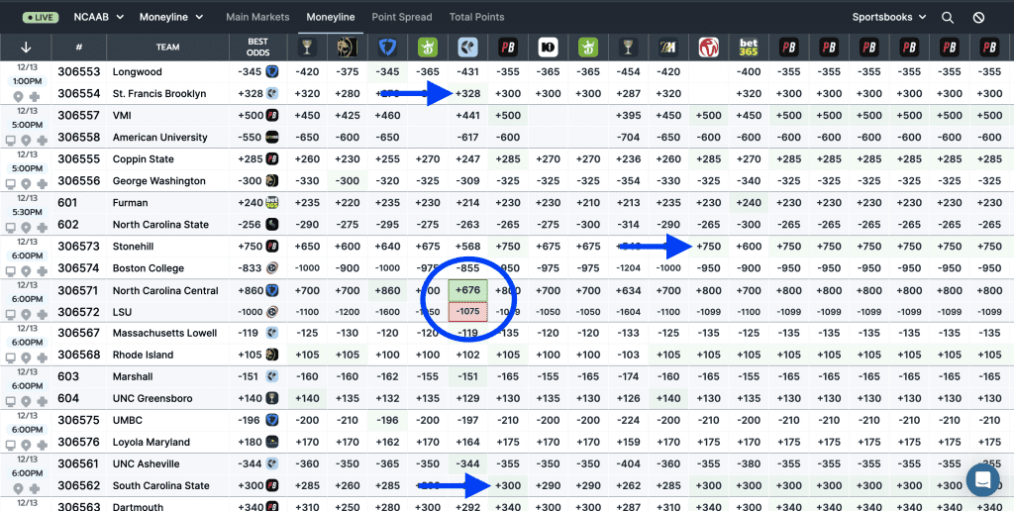Click game number 306573 for Stonehill

[79, 247]
